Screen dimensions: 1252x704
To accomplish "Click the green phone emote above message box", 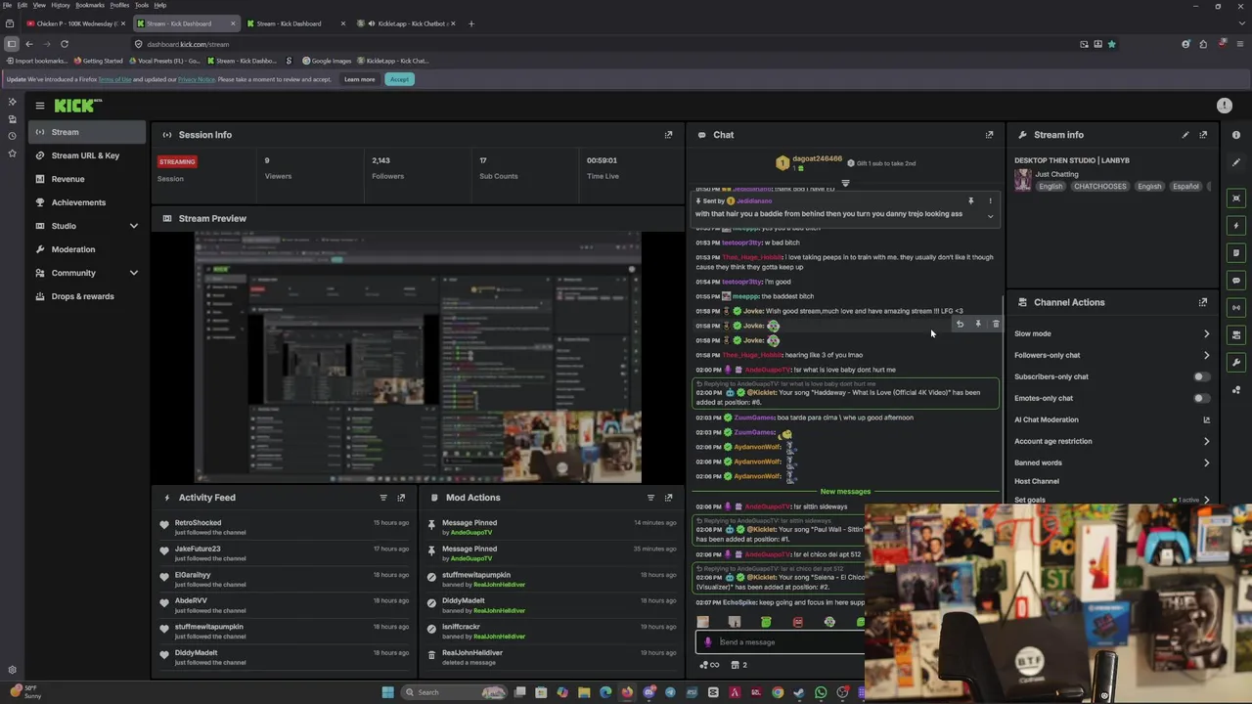I will click(766, 622).
